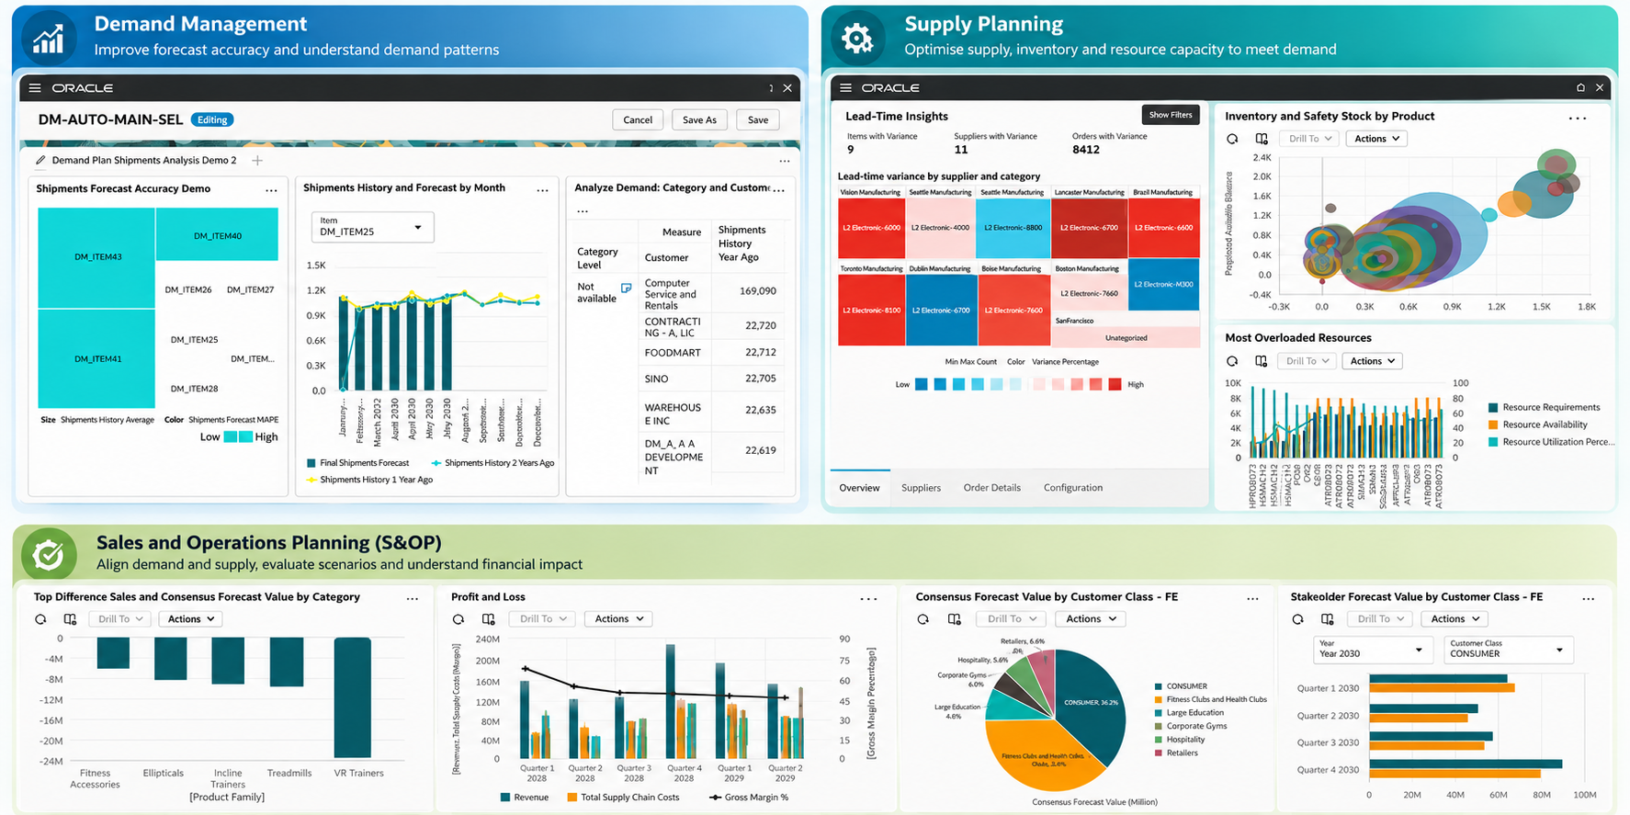Open the Year 2030 dropdown

[x=1373, y=650]
